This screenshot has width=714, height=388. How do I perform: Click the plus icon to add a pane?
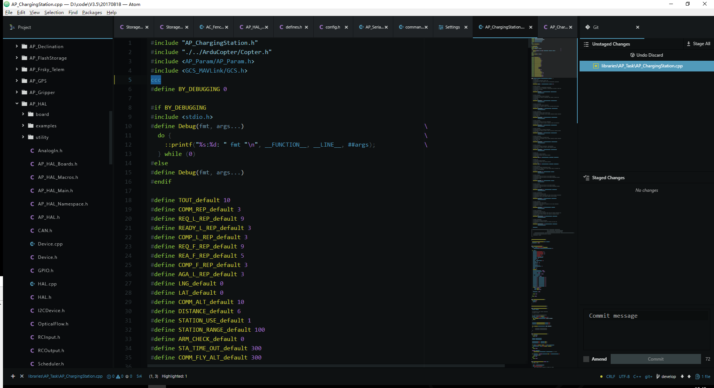point(13,376)
